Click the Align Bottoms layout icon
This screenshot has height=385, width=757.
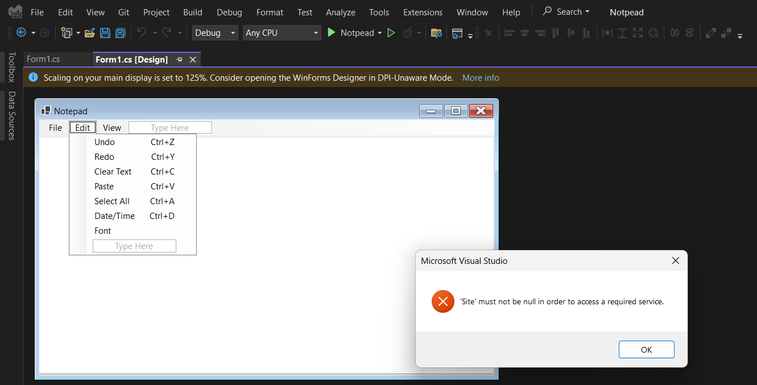tap(586, 33)
